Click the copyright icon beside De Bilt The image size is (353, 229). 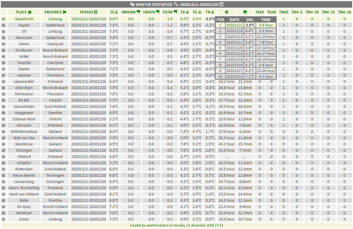3,100
